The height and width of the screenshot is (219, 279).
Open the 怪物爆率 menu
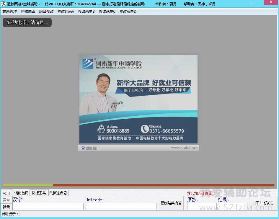point(28,12)
